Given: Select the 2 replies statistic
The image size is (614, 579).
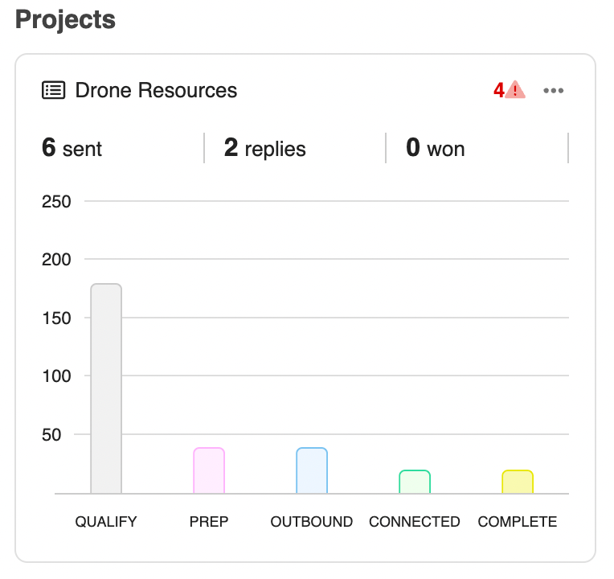Looking at the screenshot, I should (x=264, y=148).
